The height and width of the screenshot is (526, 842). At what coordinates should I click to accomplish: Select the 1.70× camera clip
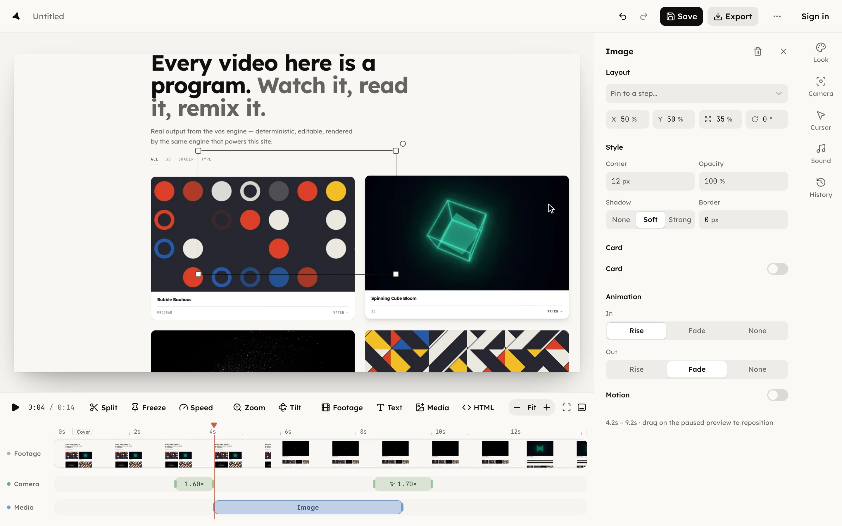pyautogui.click(x=403, y=484)
